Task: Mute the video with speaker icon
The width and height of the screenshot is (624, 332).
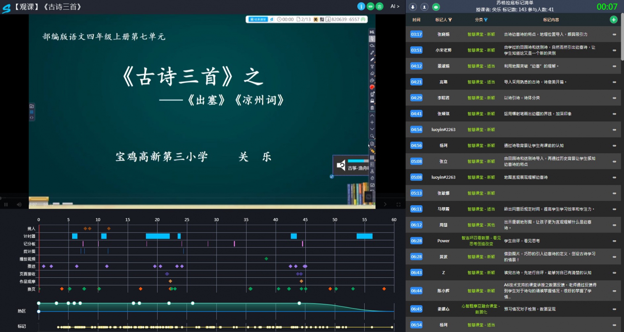Action: click(x=19, y=204)
